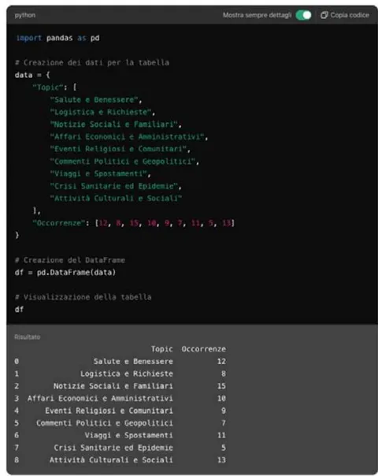Viewport: 378px width, 476px height.
Task: Click result row "Notizie Sociali e Familiari"
Action: [x=120, y=386]
